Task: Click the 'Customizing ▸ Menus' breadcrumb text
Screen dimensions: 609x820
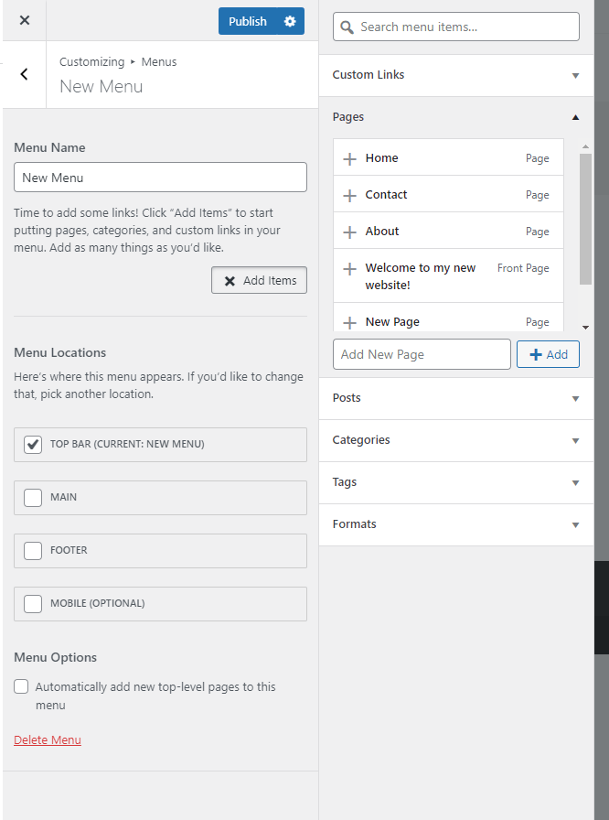Action: tap(118, 61)
